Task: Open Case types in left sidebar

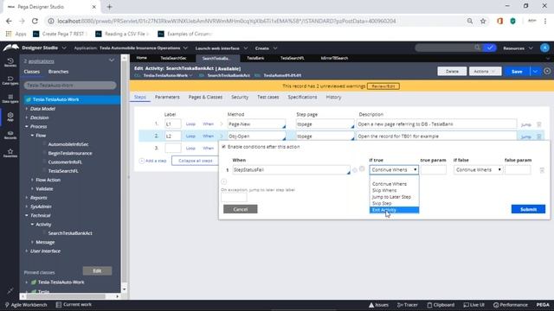Action: coord(10,80)
